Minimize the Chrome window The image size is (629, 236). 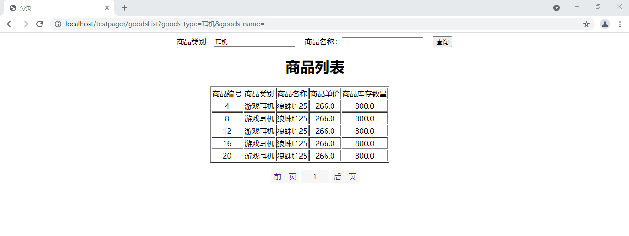(576, 6)
